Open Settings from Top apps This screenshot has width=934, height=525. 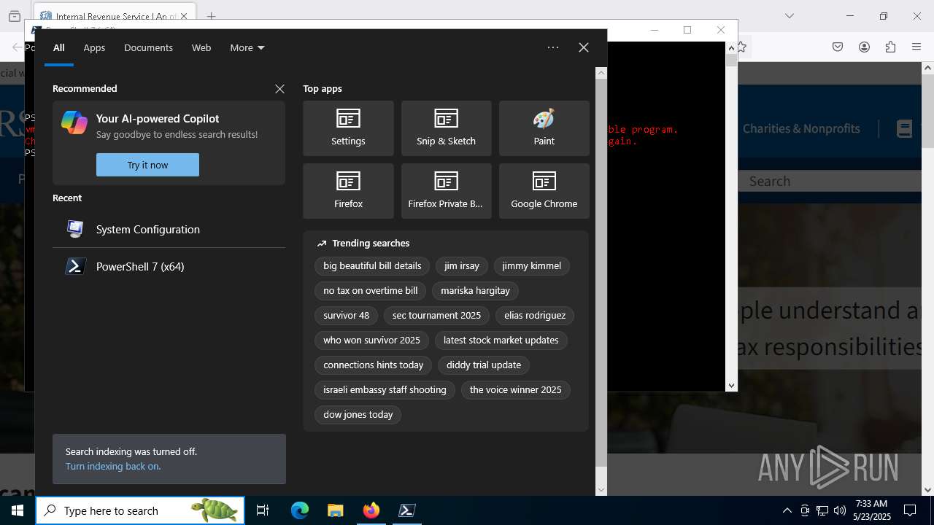(348, 128)
